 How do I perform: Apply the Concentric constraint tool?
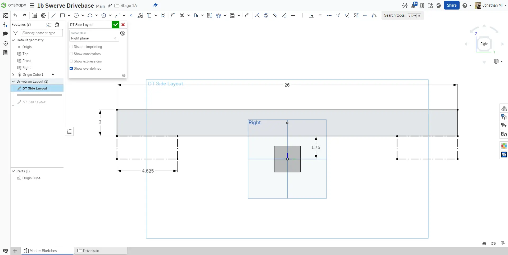(266, 15)
